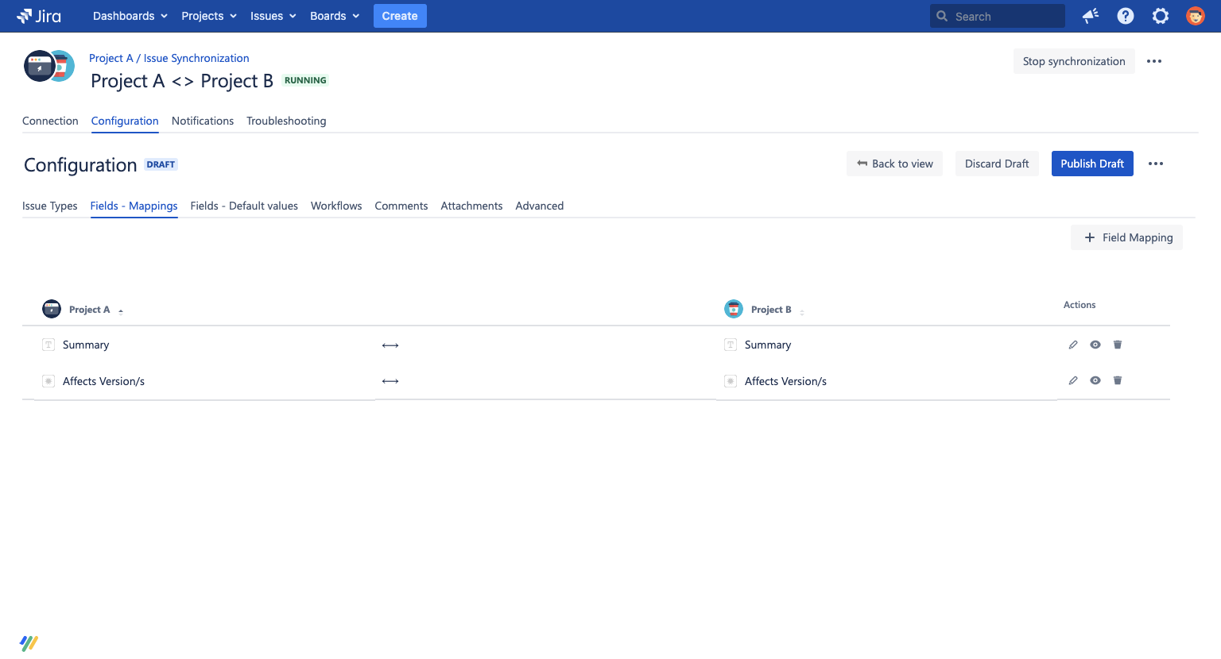Open the help question mark icon
The width and height of the screenshot is (1221, 659).
point(1126,16)
